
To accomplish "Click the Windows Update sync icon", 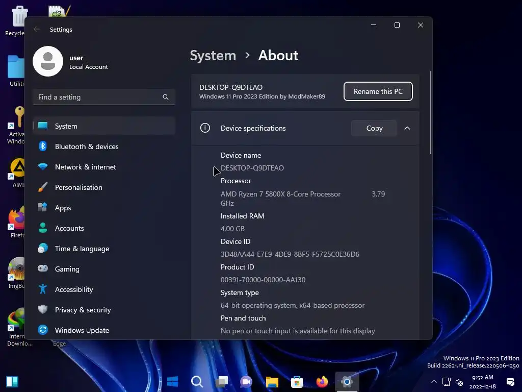I will [43, 330].
